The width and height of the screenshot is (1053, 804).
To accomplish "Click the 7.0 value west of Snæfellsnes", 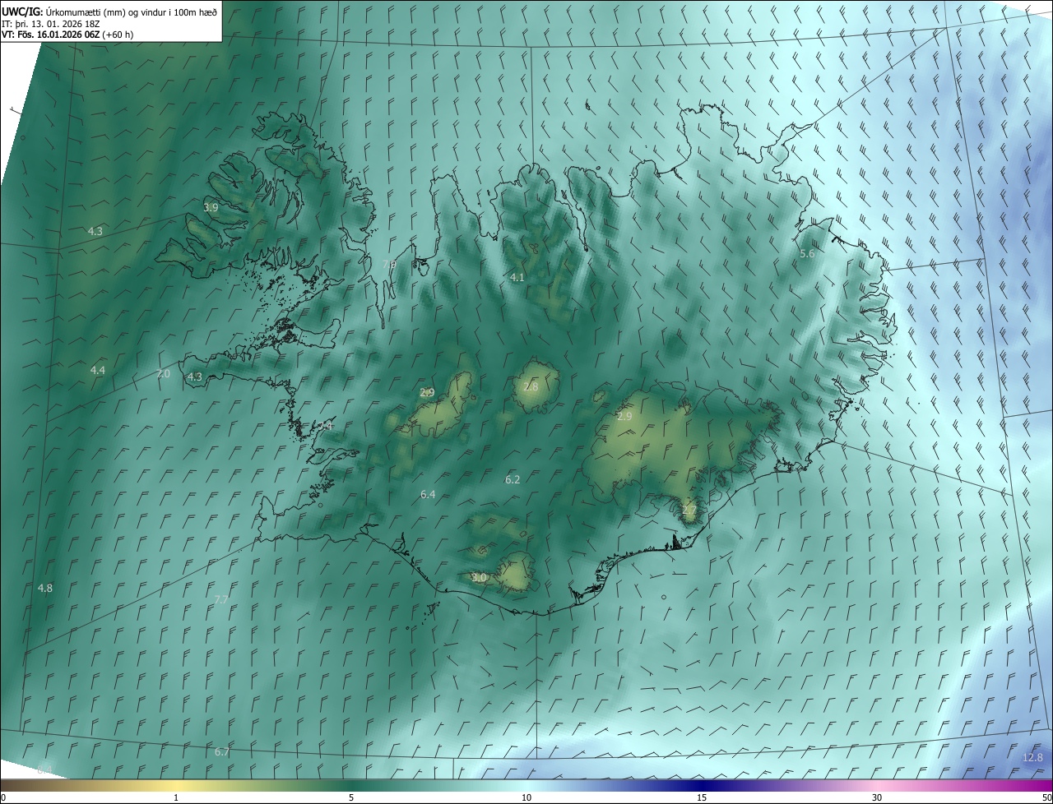I will click(x=163, y=374).
